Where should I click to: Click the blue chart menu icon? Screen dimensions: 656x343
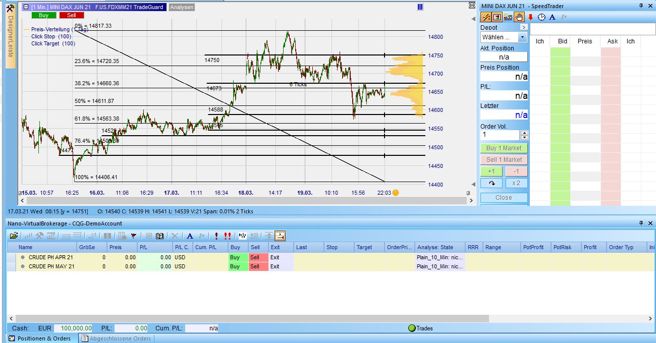click(420, 7)
